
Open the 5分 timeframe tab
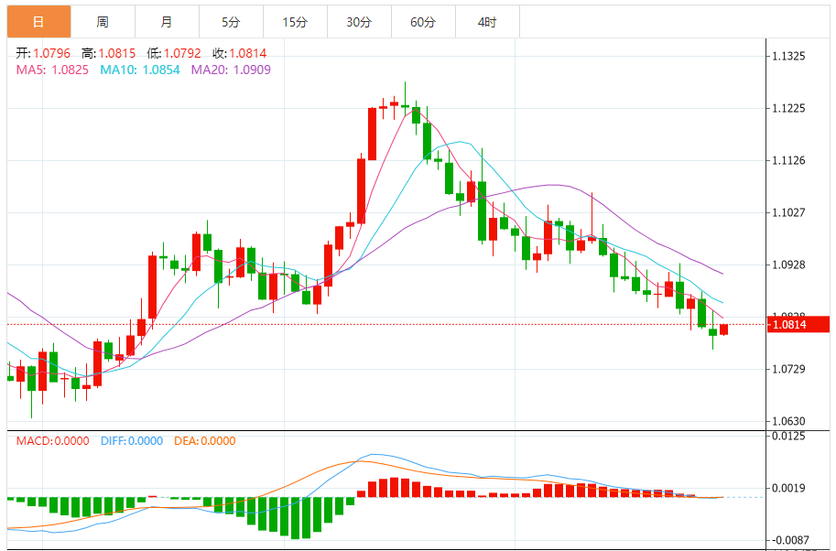[231, 22]
